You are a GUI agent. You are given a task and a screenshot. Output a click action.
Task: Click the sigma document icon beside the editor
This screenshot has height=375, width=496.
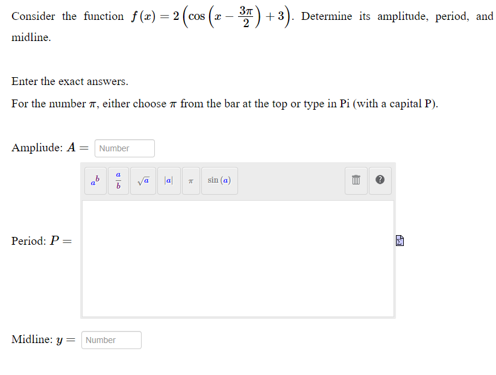pos(399,240)
